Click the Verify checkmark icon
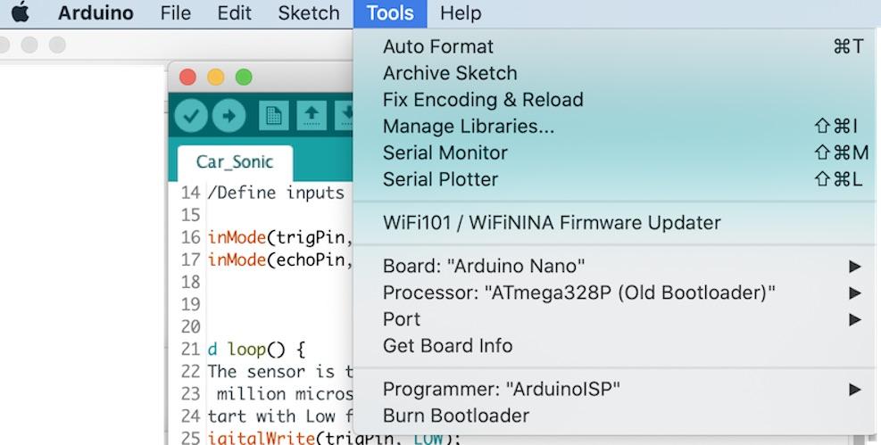Screen dimensions: 881x445 click(x=191, y=116)
